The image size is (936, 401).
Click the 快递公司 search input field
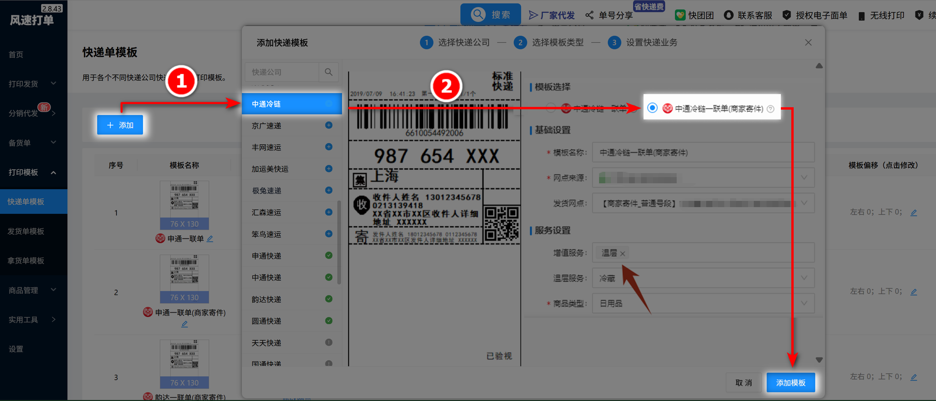point(282,72)
